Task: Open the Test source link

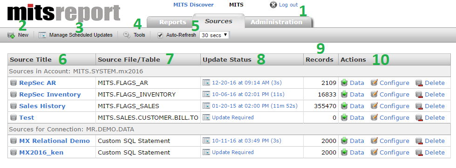Action: [27, 117]
